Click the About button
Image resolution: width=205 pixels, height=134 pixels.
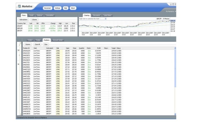click(x=73, y=8)
